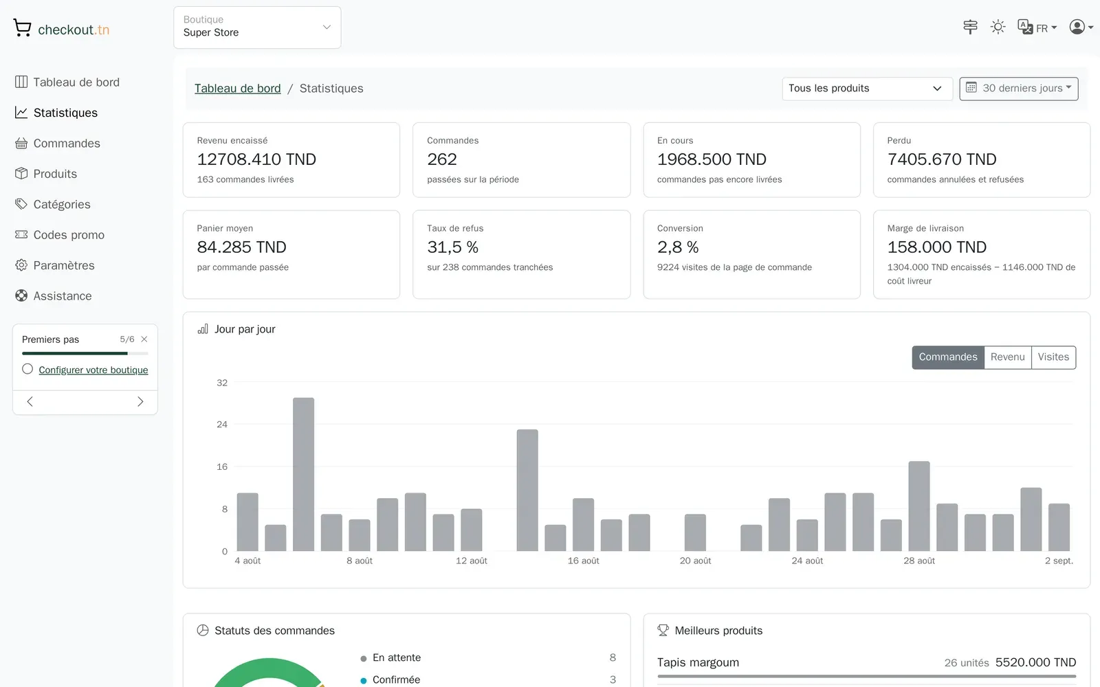Viewport: 1100px width, 687px height.
Task: Click the Taux de refus 31,5 % value
Action: click(452, 247)
